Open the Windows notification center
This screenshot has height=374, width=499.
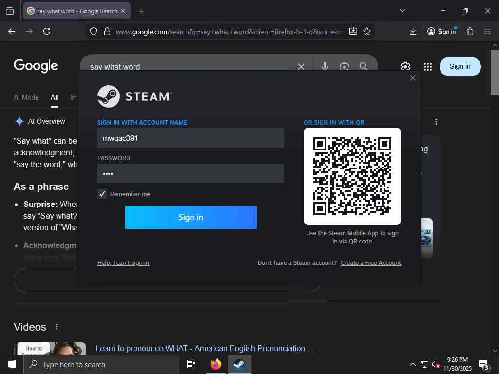point(484,365)
